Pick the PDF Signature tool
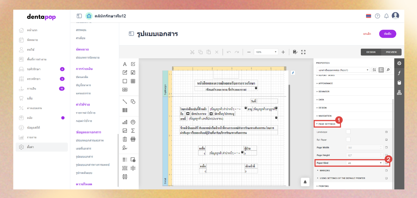 pos(125,148)
